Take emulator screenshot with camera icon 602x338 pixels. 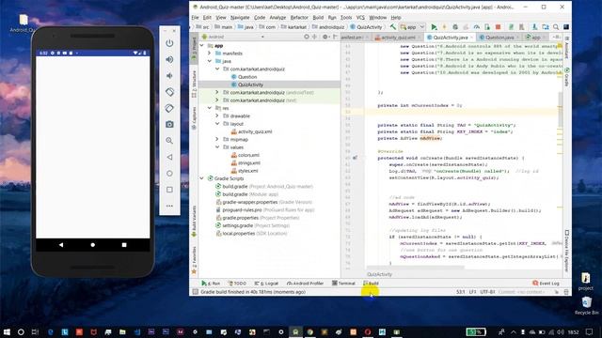point(169,125)
